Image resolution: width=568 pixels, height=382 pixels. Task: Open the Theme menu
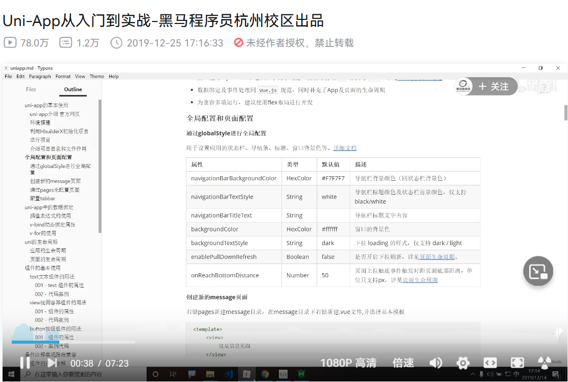[97, 77]
